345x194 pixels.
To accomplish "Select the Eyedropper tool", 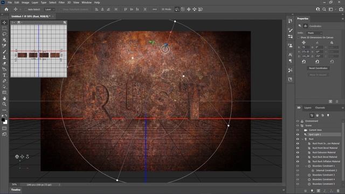I will click(x=4, y=46).
